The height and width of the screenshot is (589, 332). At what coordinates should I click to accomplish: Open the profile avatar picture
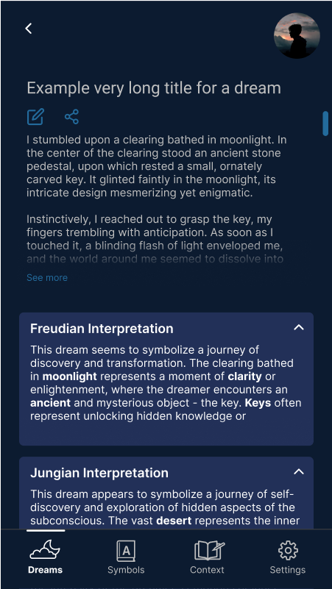pyautogui.click(x=297, y=35)
